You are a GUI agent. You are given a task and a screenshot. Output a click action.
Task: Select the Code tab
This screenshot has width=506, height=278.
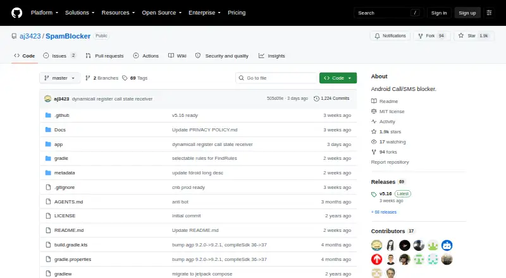[24, 56]
